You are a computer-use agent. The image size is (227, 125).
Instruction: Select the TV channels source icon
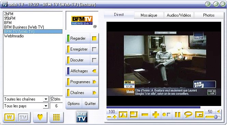(24, 117)
